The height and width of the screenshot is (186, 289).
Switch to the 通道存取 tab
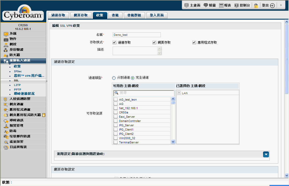tap(58, 15)
